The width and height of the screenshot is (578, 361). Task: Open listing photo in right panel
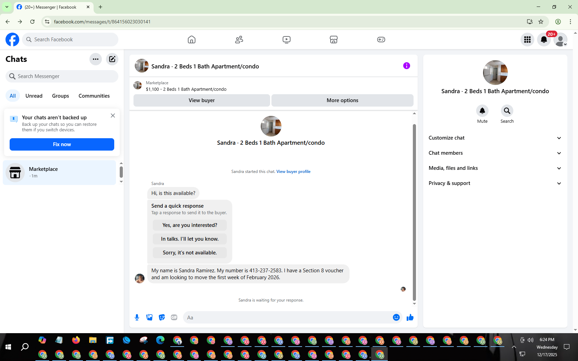coord(495,73)
